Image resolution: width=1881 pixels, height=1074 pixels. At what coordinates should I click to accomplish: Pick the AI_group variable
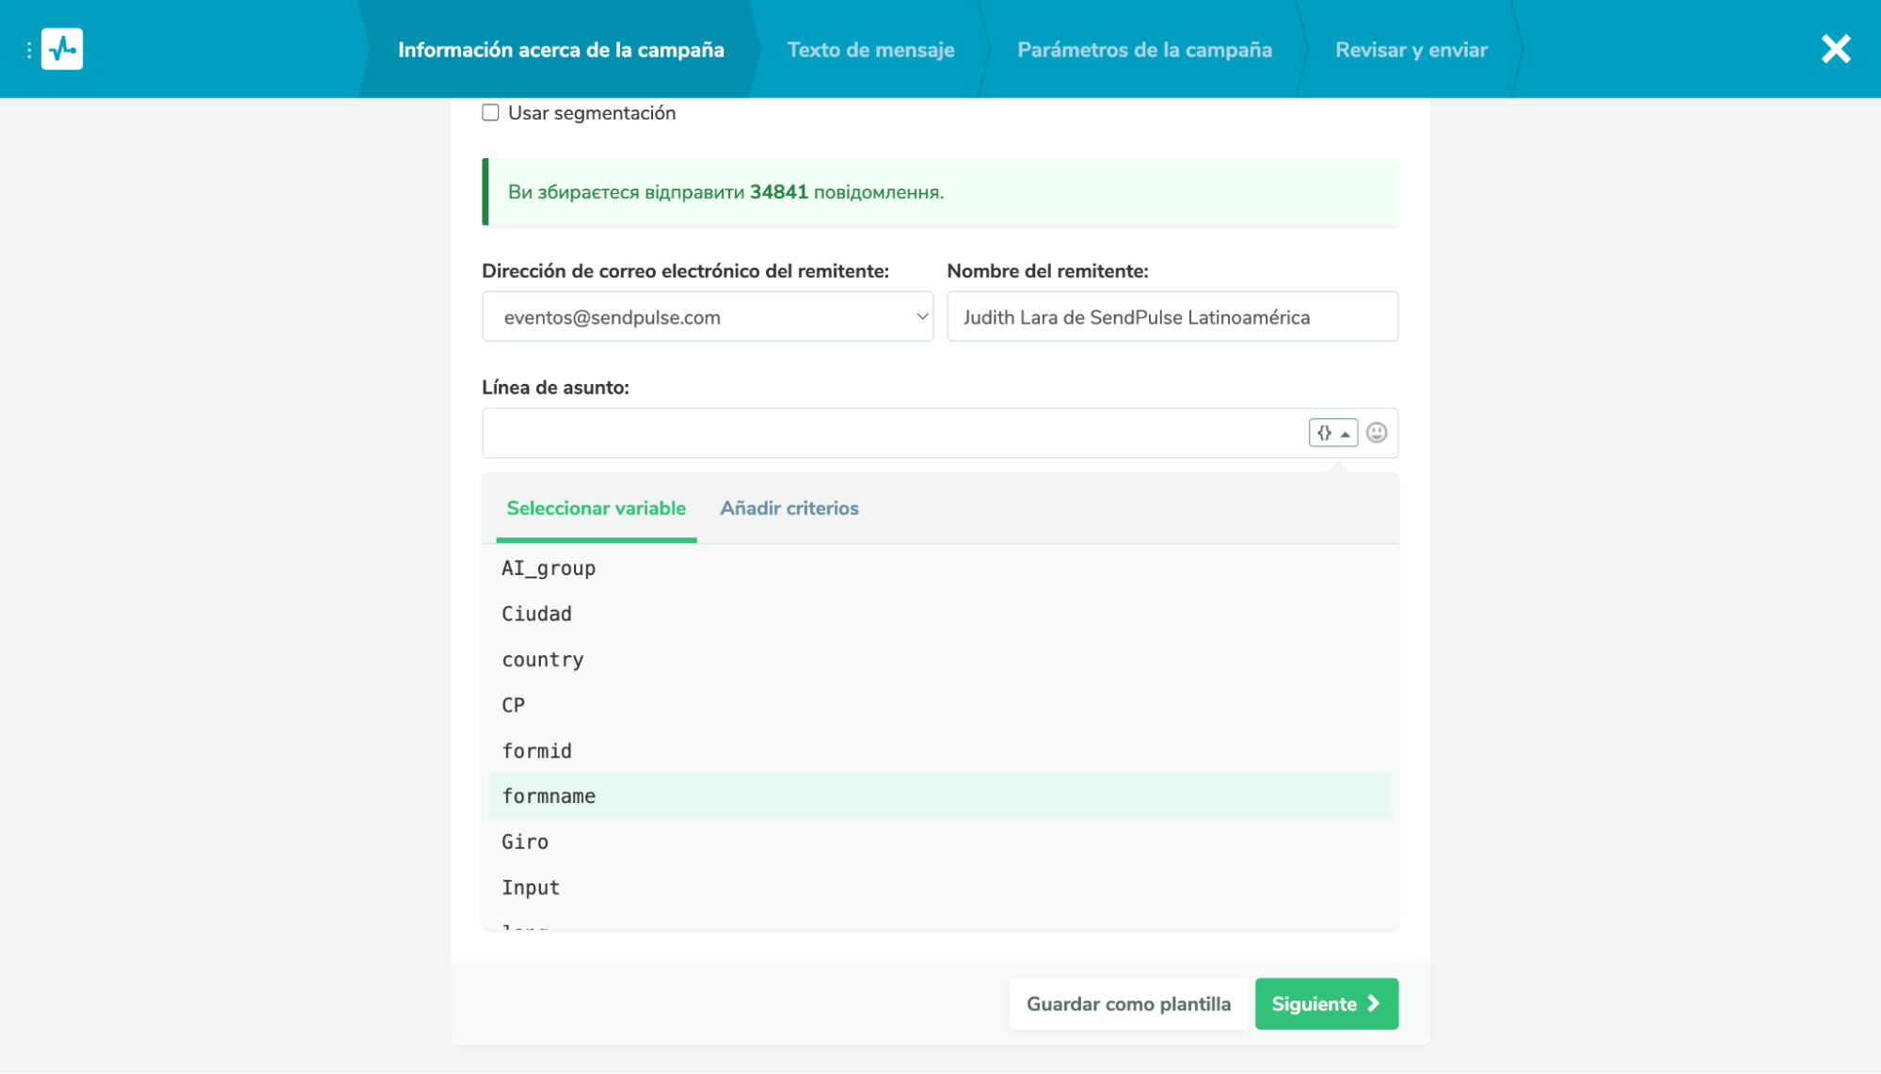(x=549, y=569)
